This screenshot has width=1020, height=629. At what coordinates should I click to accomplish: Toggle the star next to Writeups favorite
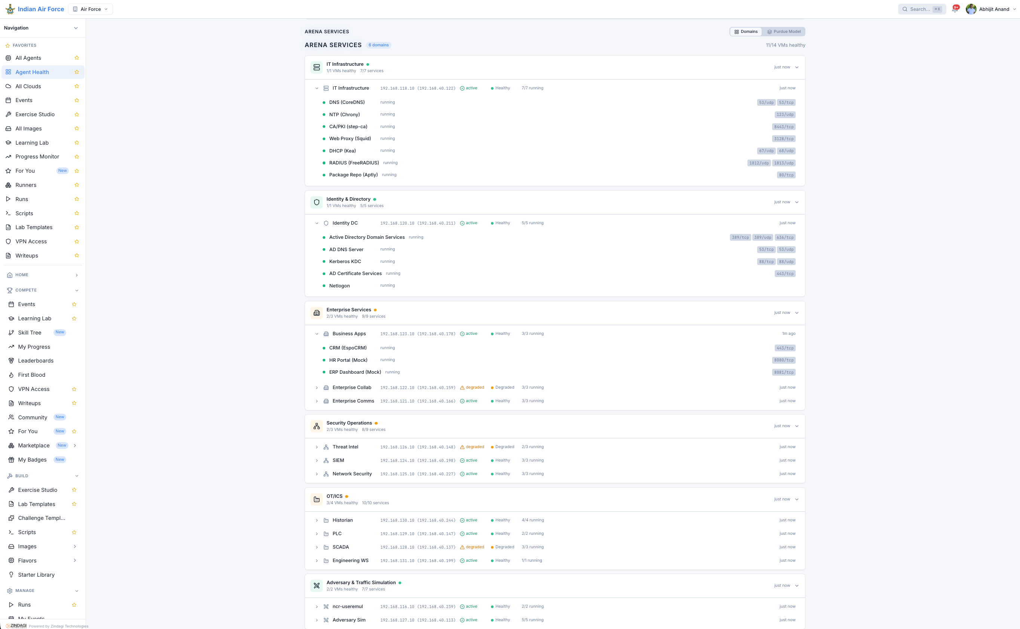click(77, 255)
